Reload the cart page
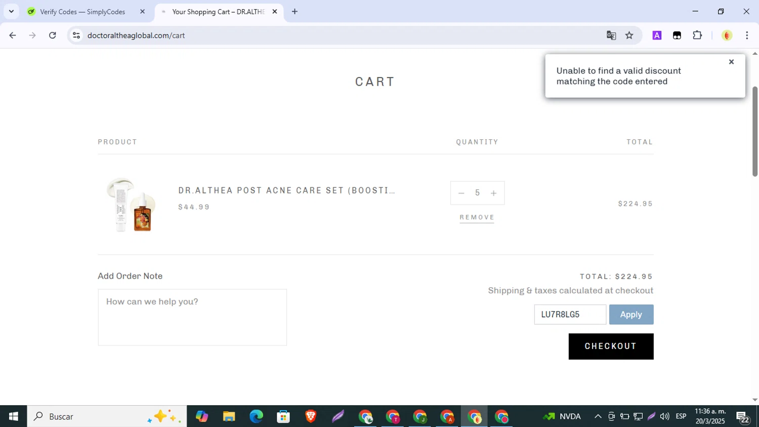 pos(53,35)
